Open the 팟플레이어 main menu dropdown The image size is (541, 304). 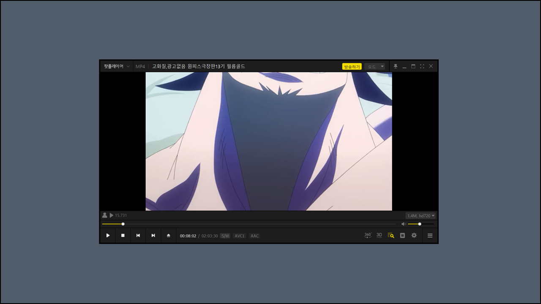(117, 66)
